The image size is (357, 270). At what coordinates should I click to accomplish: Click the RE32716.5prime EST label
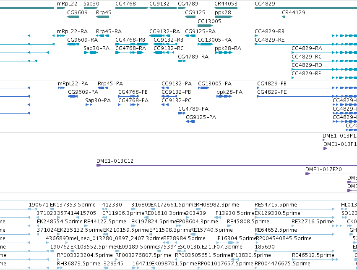coord(313,222)
